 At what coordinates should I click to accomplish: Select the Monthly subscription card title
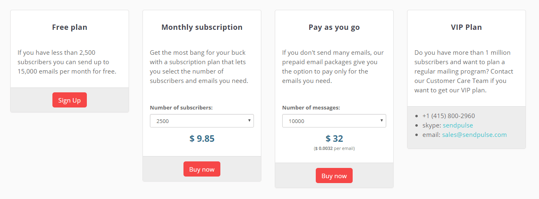pyautogui.click(x=202, y=27)
